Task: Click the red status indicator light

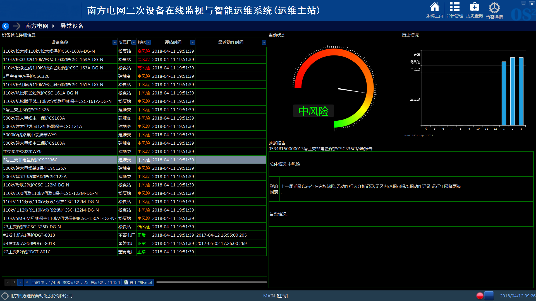Action: (480, 296)
